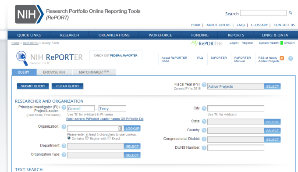The width and height of the screenshot is (298, 172).
Task: Click the My RePORTER logo
Action: [x=206, y=43]
